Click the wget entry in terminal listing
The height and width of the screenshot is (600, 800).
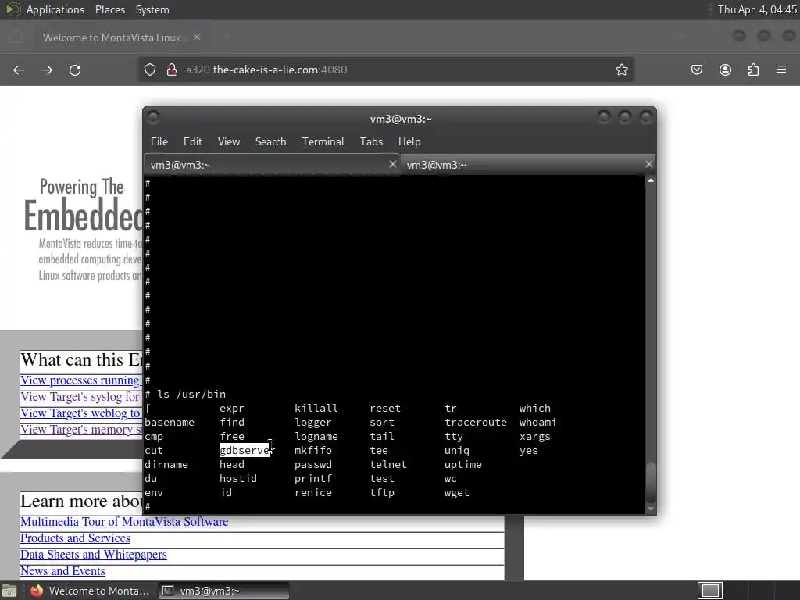point(456,493)
